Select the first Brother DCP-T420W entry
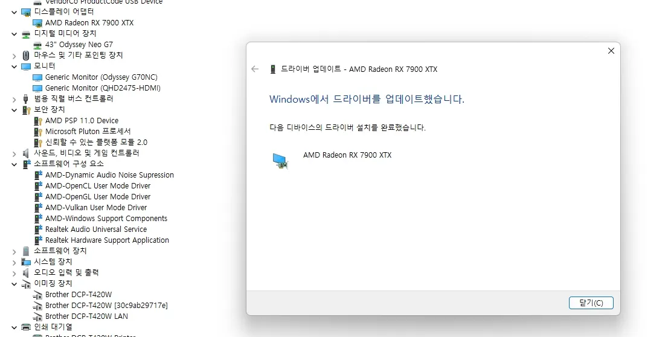Viewport: 668px width, 337px height. pyautogui.click(x=79, y=295)
